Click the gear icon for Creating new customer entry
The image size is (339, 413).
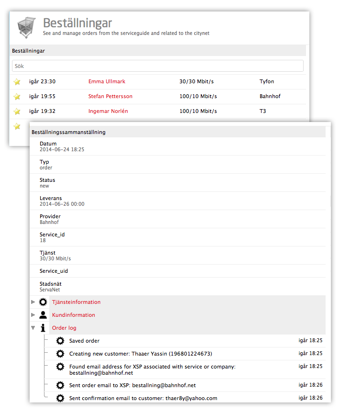[x=60, y=354]
